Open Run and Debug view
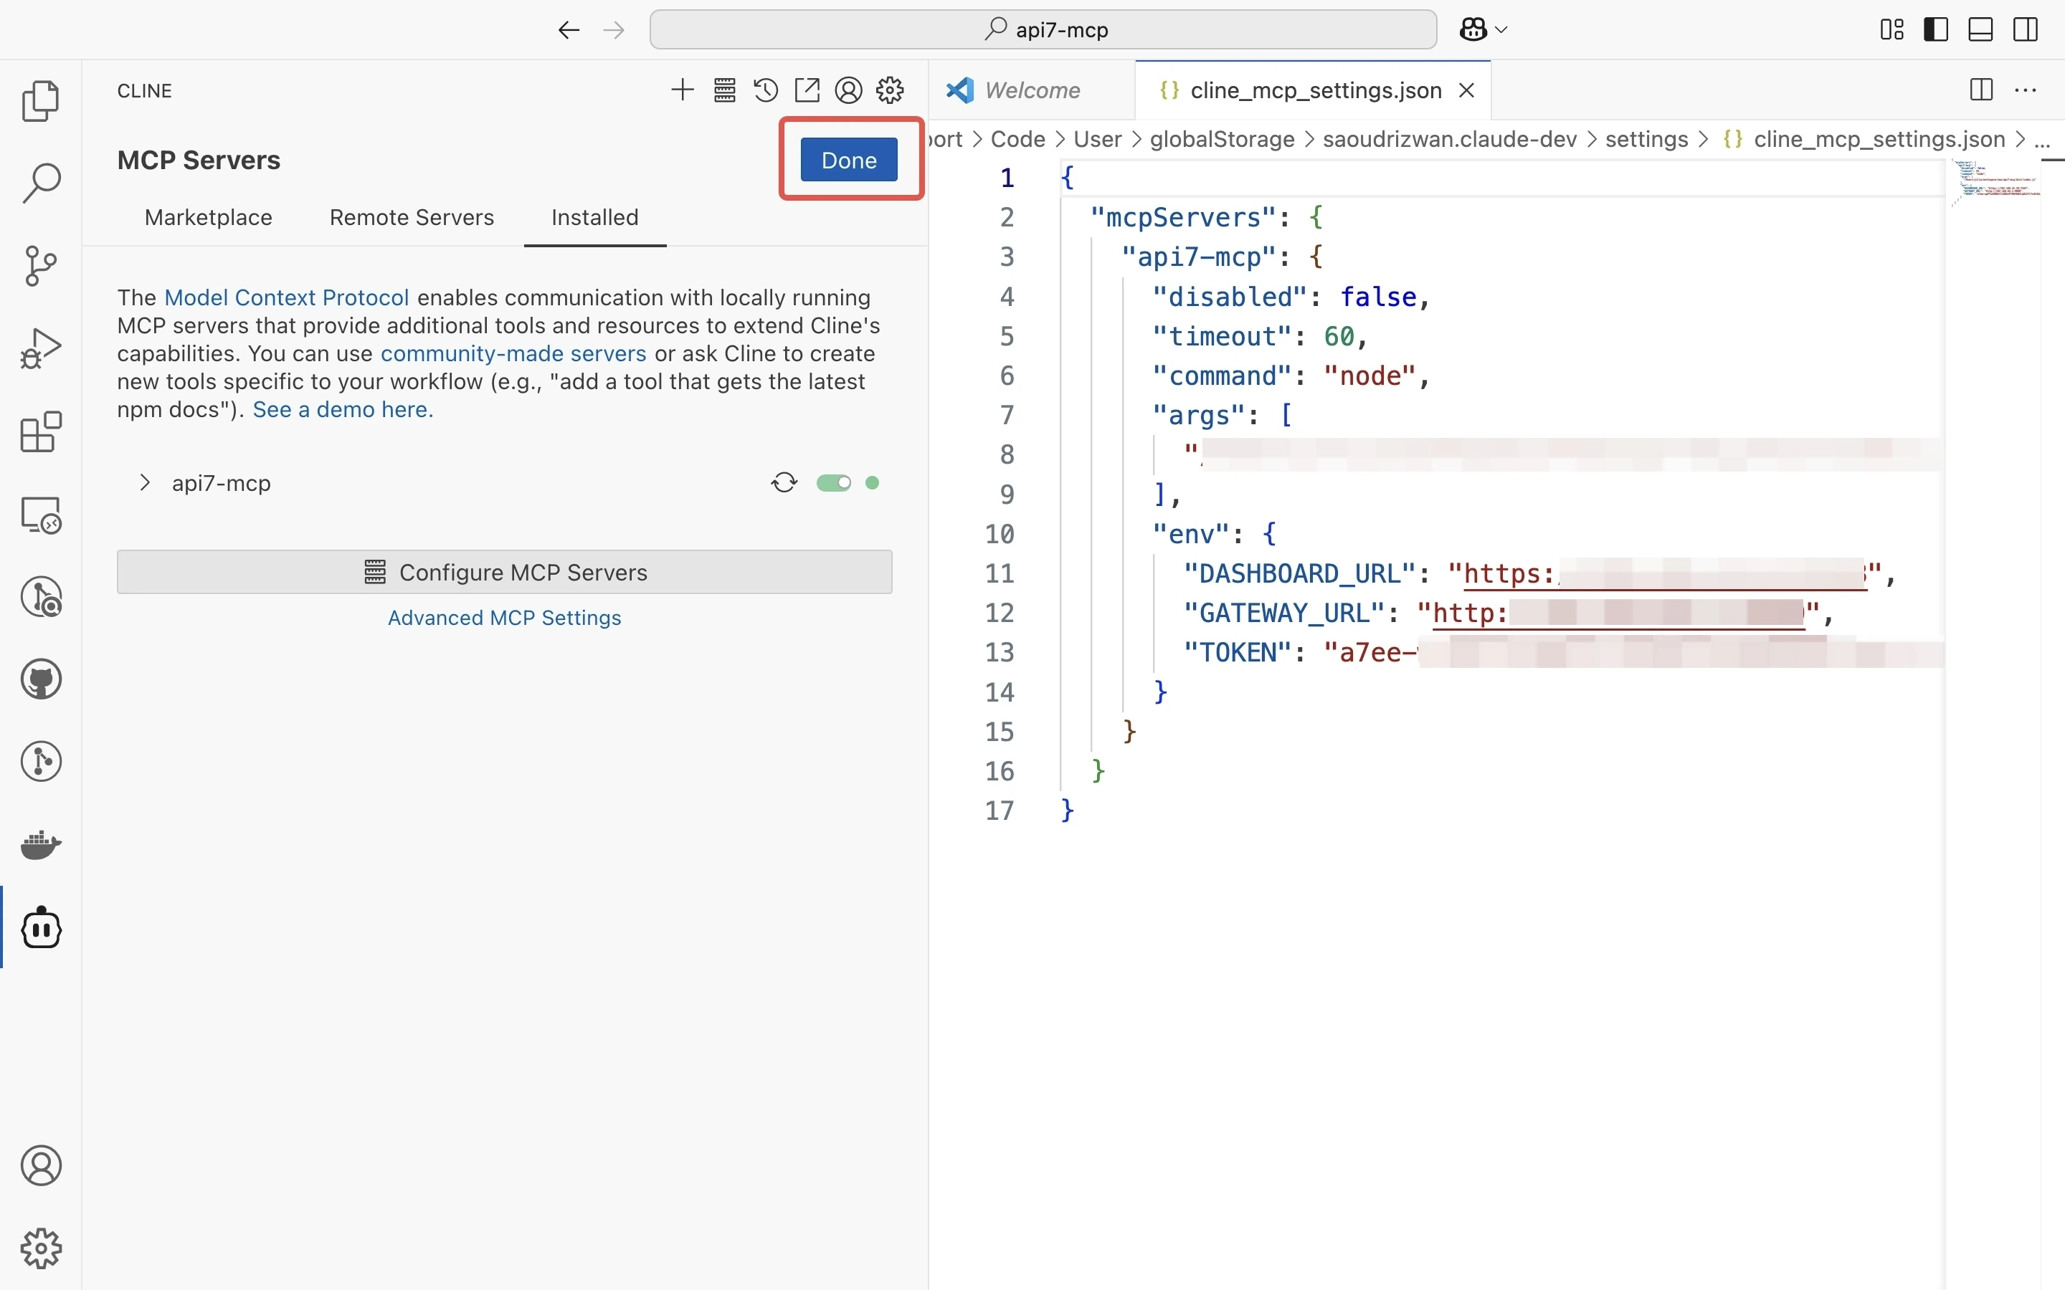Image resolution: width=2065 pixels, height=1290 pixels. 40,348
